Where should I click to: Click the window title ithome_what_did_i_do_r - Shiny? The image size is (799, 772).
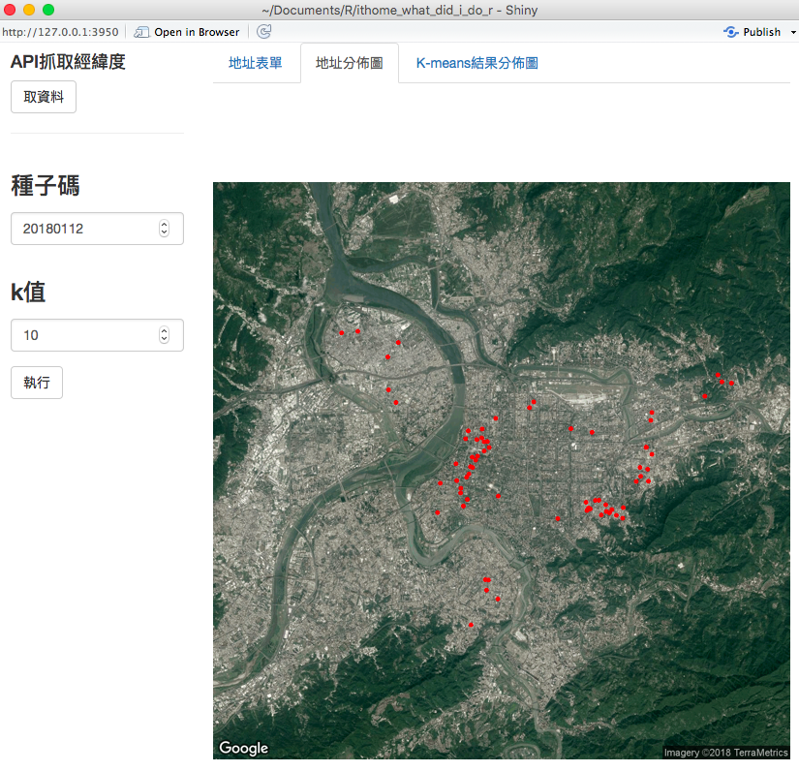399,11
